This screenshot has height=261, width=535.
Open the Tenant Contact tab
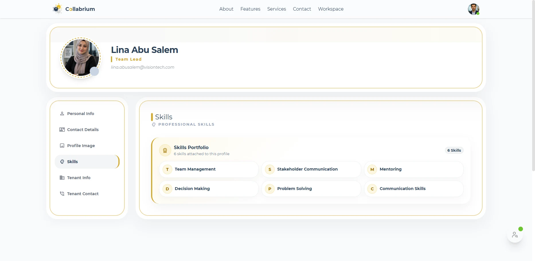pyautogui.click(x=87, y=194)
